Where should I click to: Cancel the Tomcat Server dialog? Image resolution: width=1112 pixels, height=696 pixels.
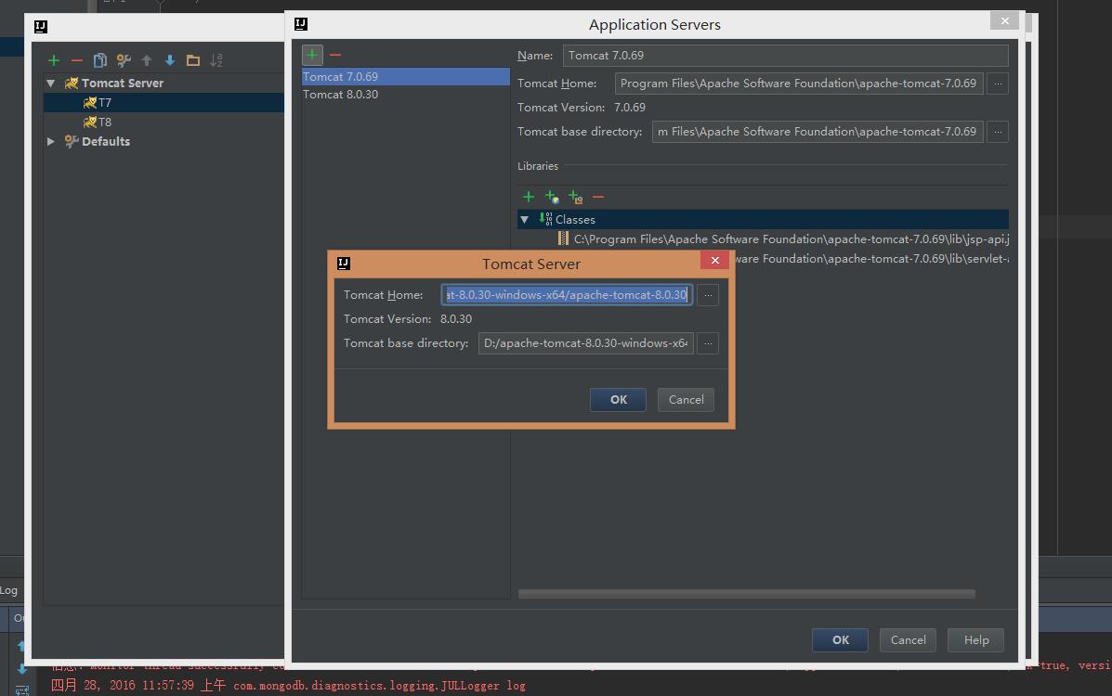(686, 400)
